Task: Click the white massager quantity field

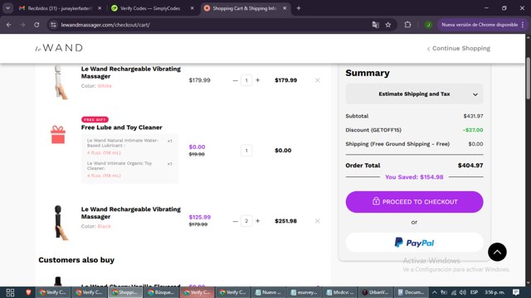Action: (x=246, y=80)
